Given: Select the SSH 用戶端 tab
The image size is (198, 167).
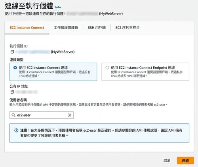Looking at the screenshot, I should [97, 28].
